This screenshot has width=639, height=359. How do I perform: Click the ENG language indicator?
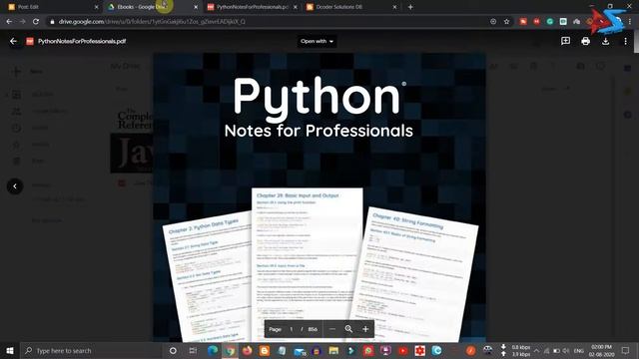[579, 350]
